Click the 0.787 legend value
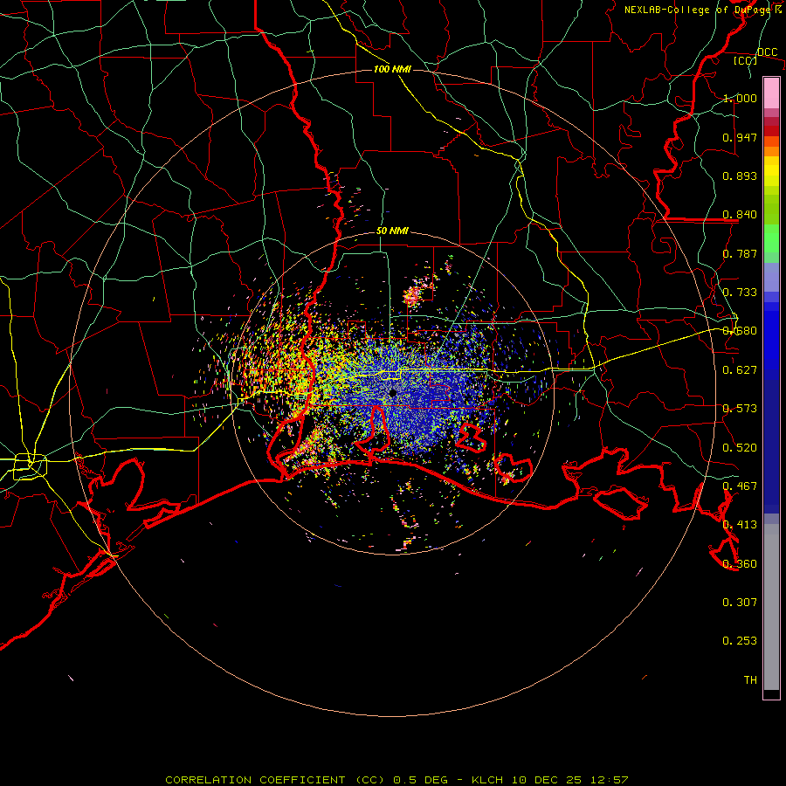786x786 pixels. [x=740, y=253]
